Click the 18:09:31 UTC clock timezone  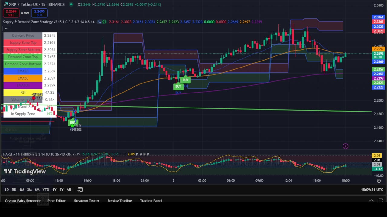(372, 190)
